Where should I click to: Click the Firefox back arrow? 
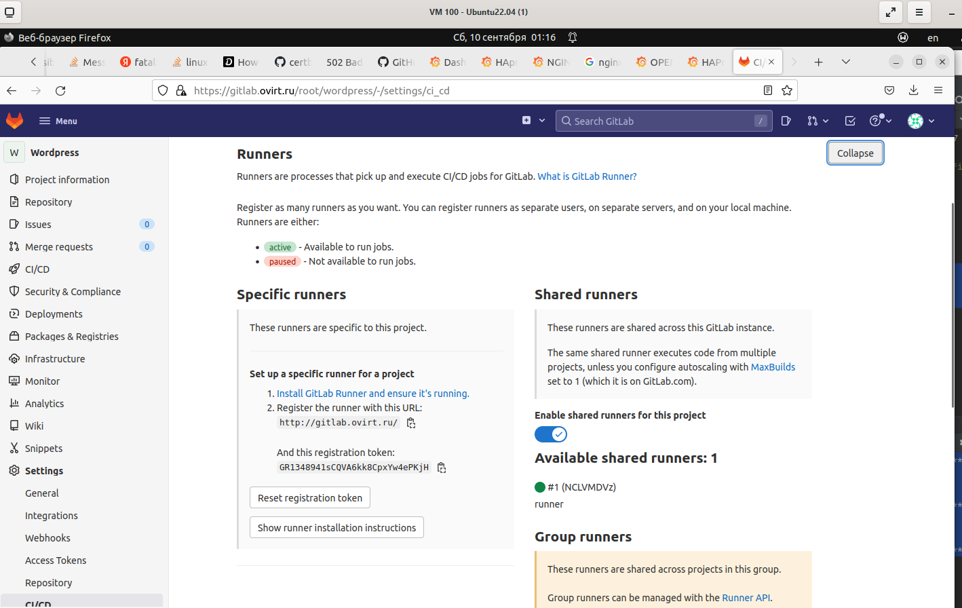[x=12, y=90]
